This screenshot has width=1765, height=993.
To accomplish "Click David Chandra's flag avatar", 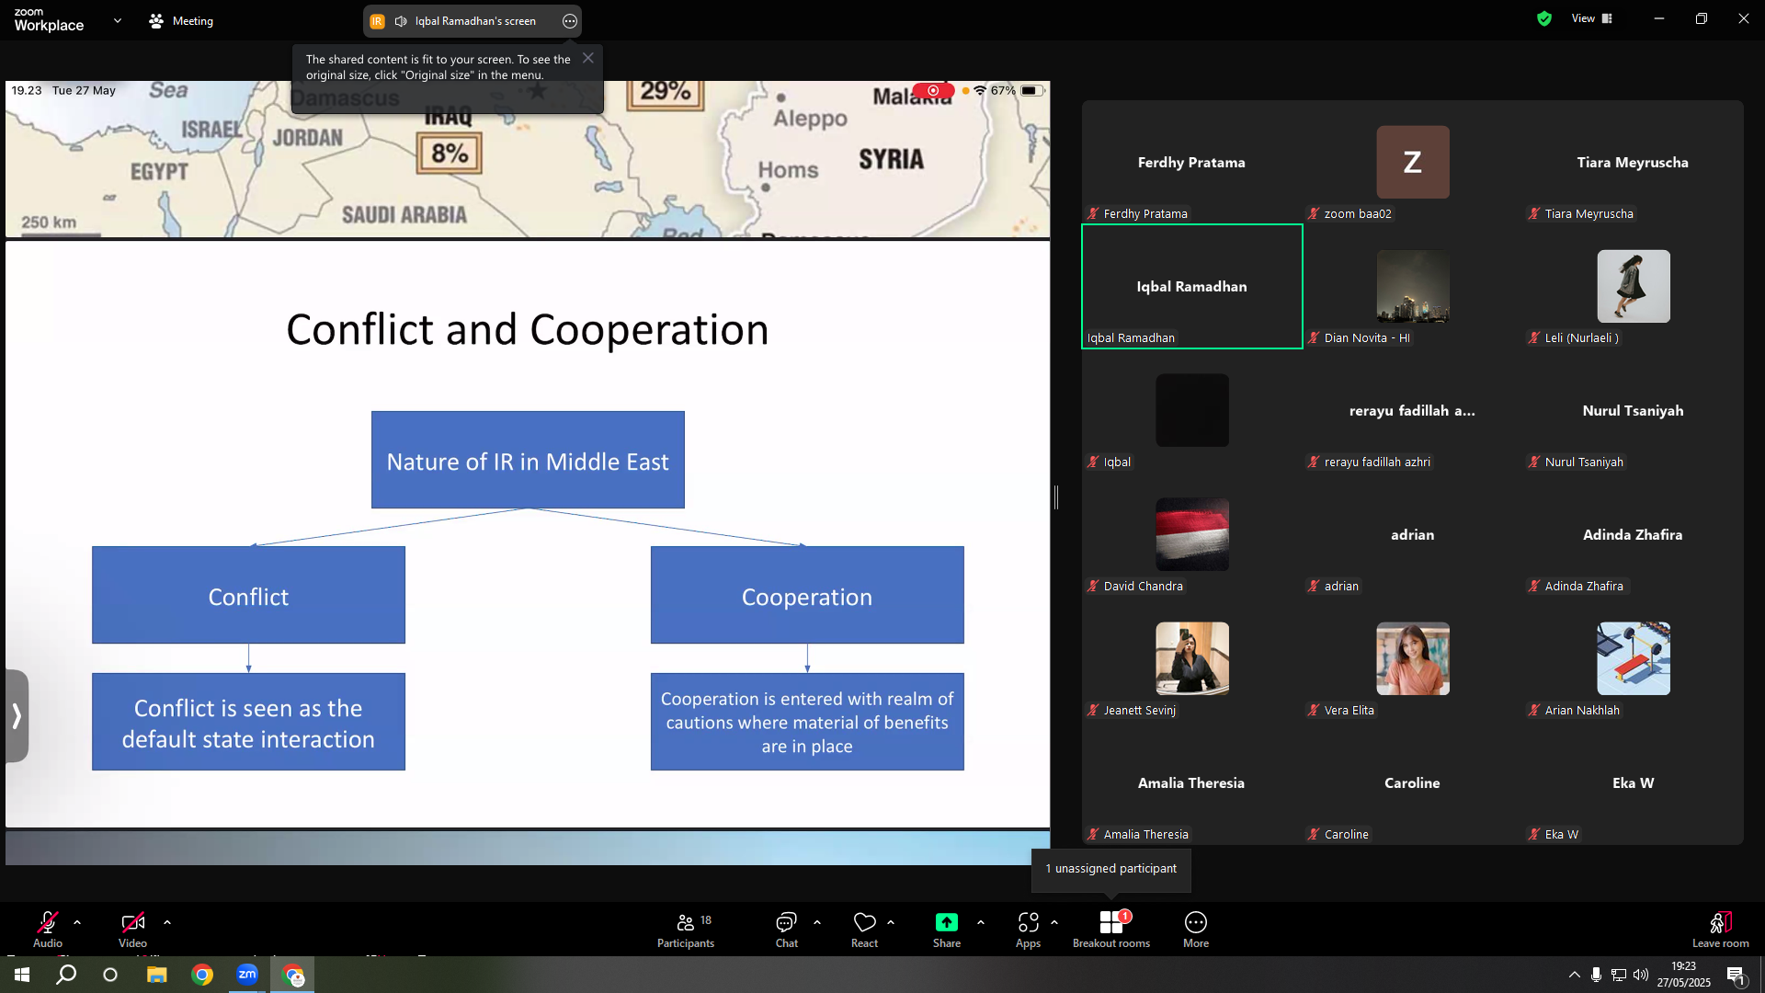I will [x=1192, y=534].
